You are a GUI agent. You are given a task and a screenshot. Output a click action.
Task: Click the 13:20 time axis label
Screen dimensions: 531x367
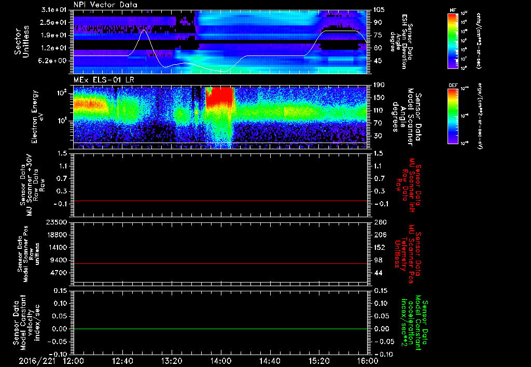point(172,361)
